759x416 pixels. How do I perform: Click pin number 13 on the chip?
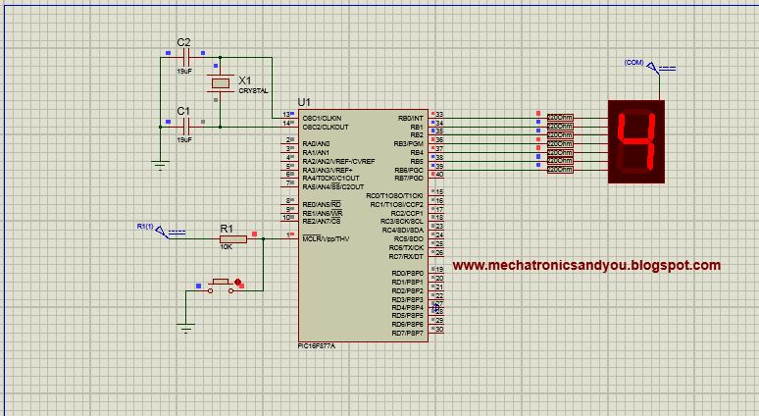point(286,114)
